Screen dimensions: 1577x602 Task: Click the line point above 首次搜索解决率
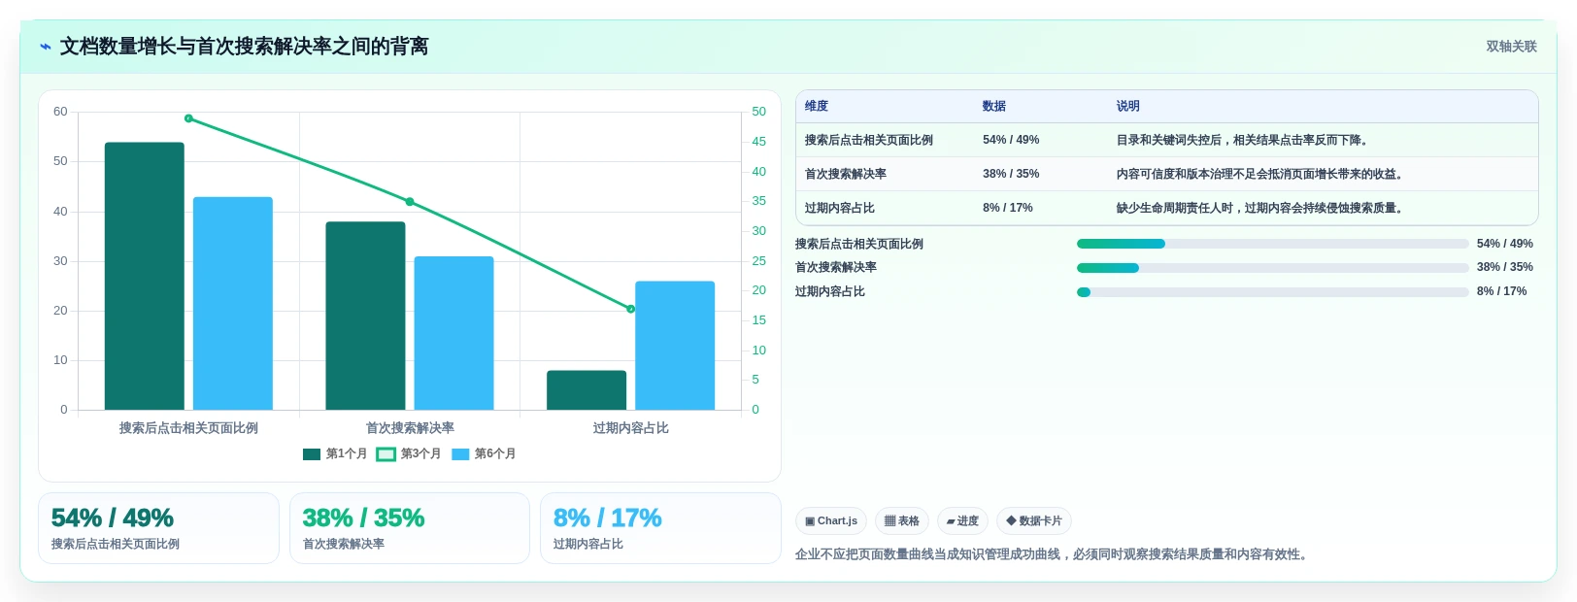coord(410,202)
